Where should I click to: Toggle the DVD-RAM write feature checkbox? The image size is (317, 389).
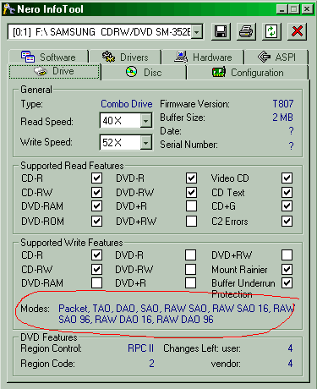point(96,282)
